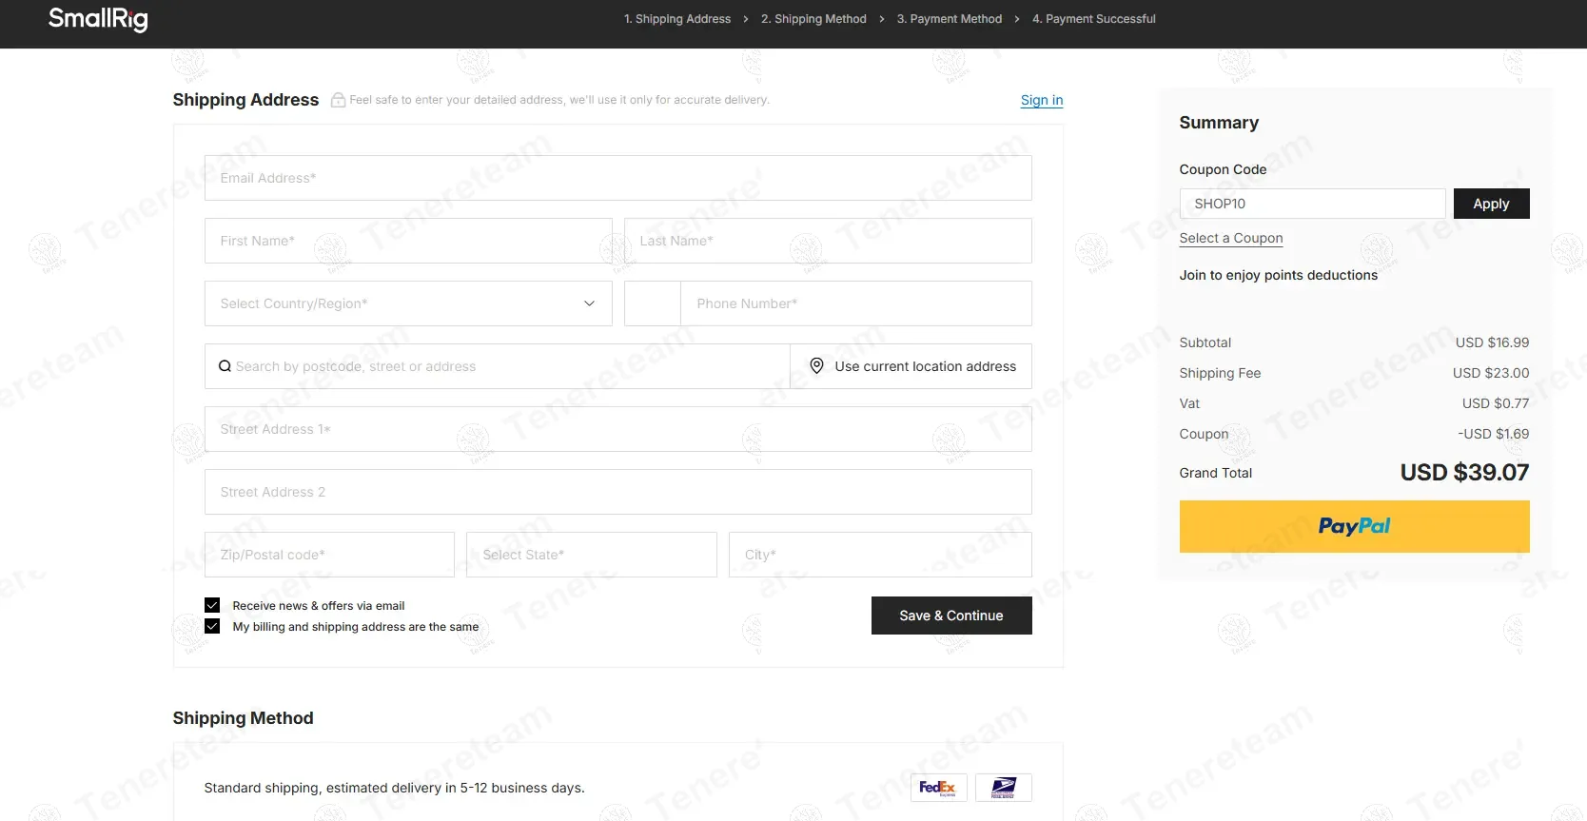Click the Sign in link
1587x821 pixels.
click(x=1042, y=100)
